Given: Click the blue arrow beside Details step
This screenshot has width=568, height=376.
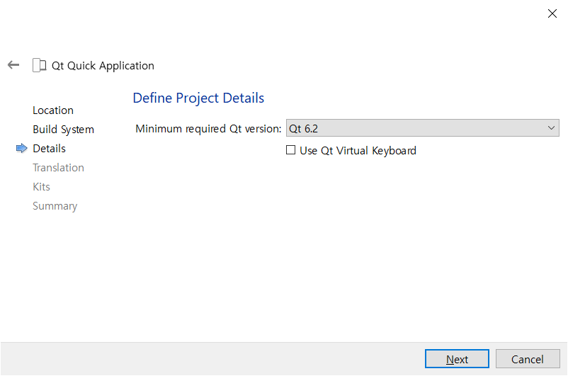Looking at the screenshot, I should (22, 148).
